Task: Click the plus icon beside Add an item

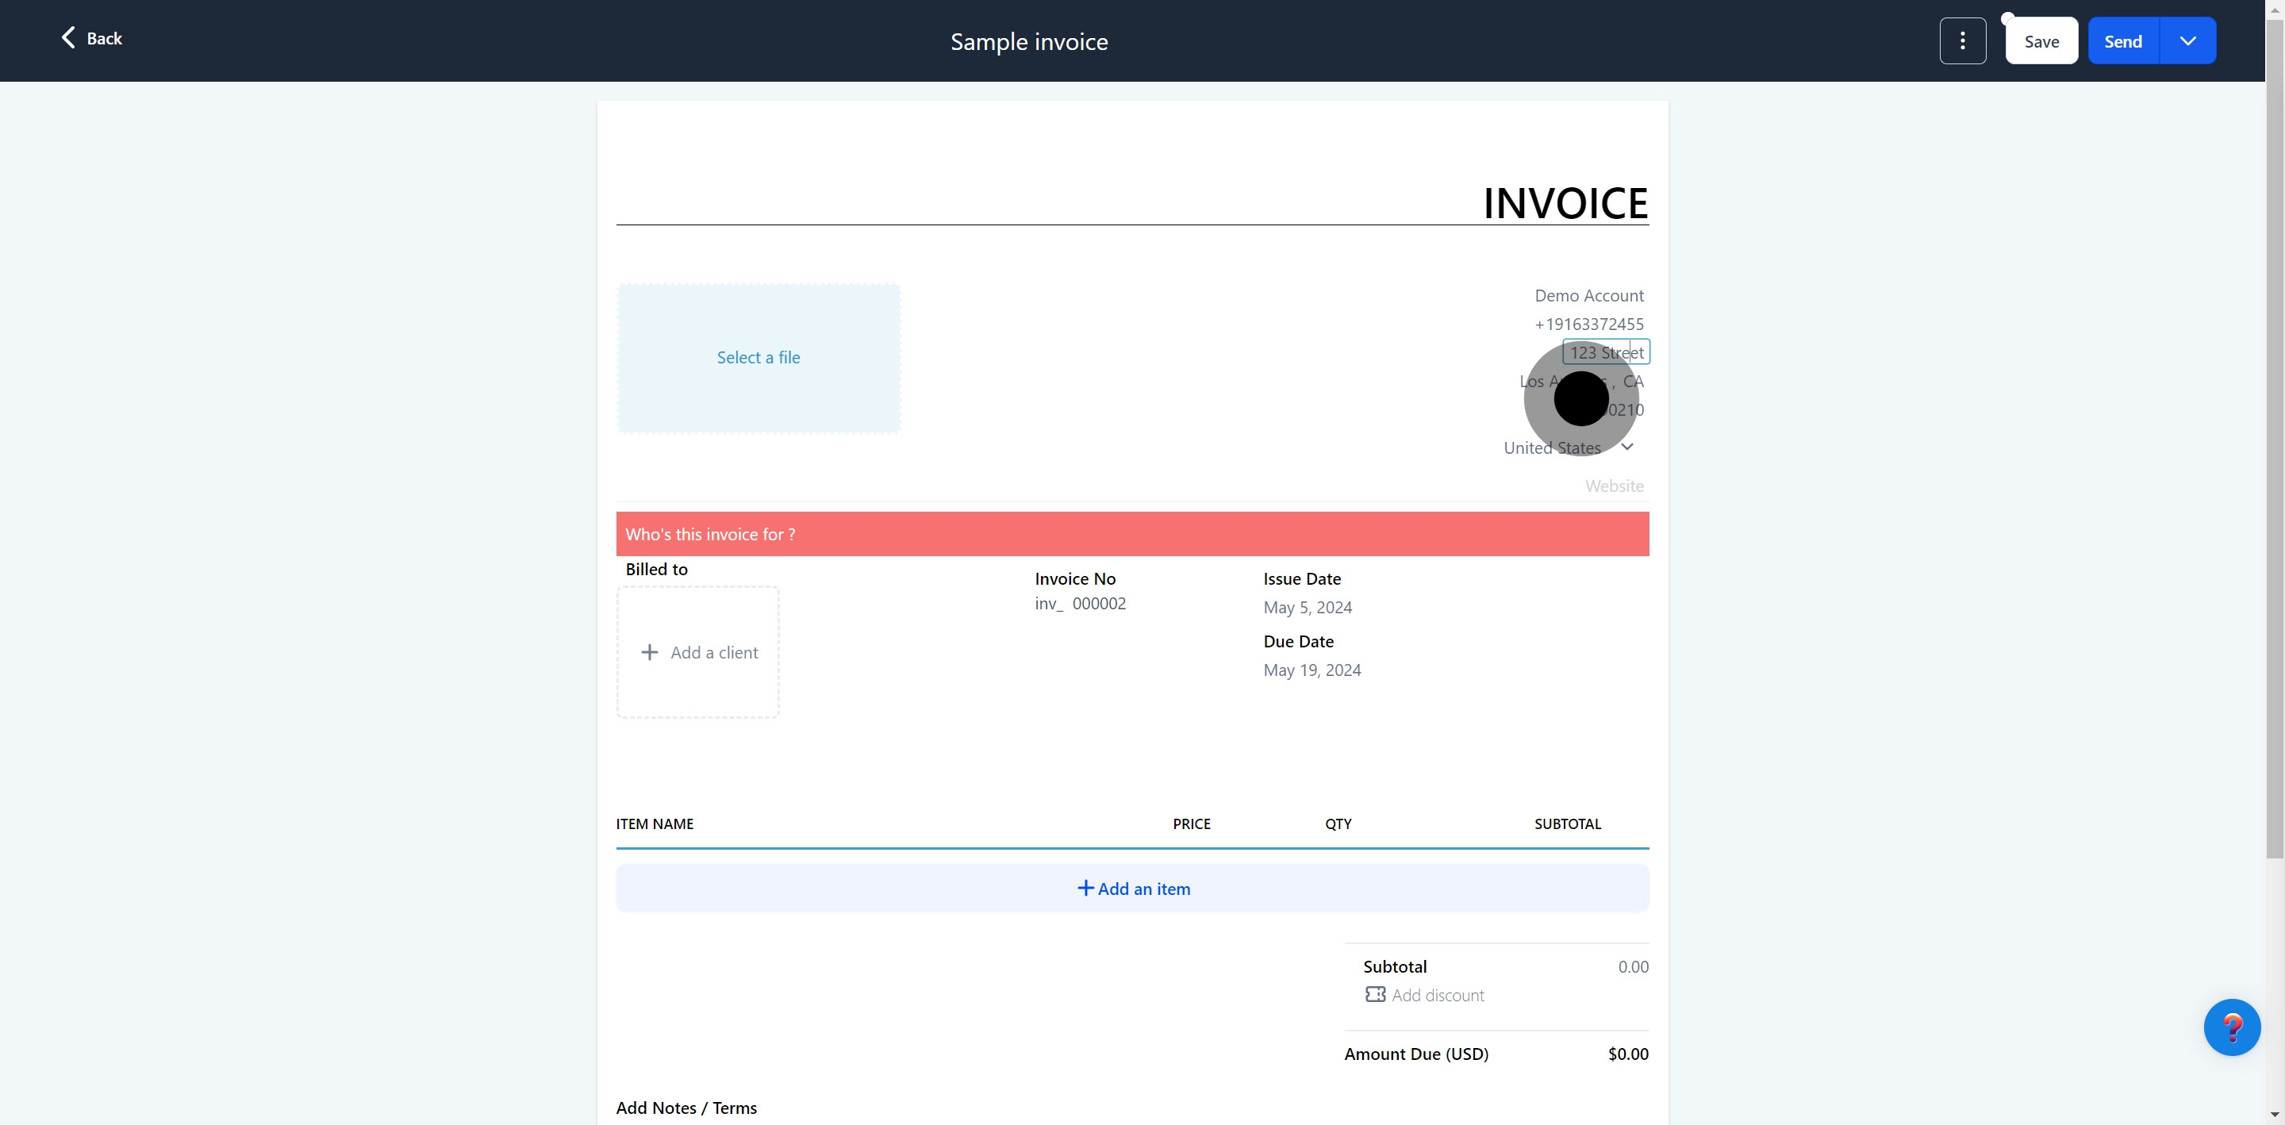Action: [1085, 888]
